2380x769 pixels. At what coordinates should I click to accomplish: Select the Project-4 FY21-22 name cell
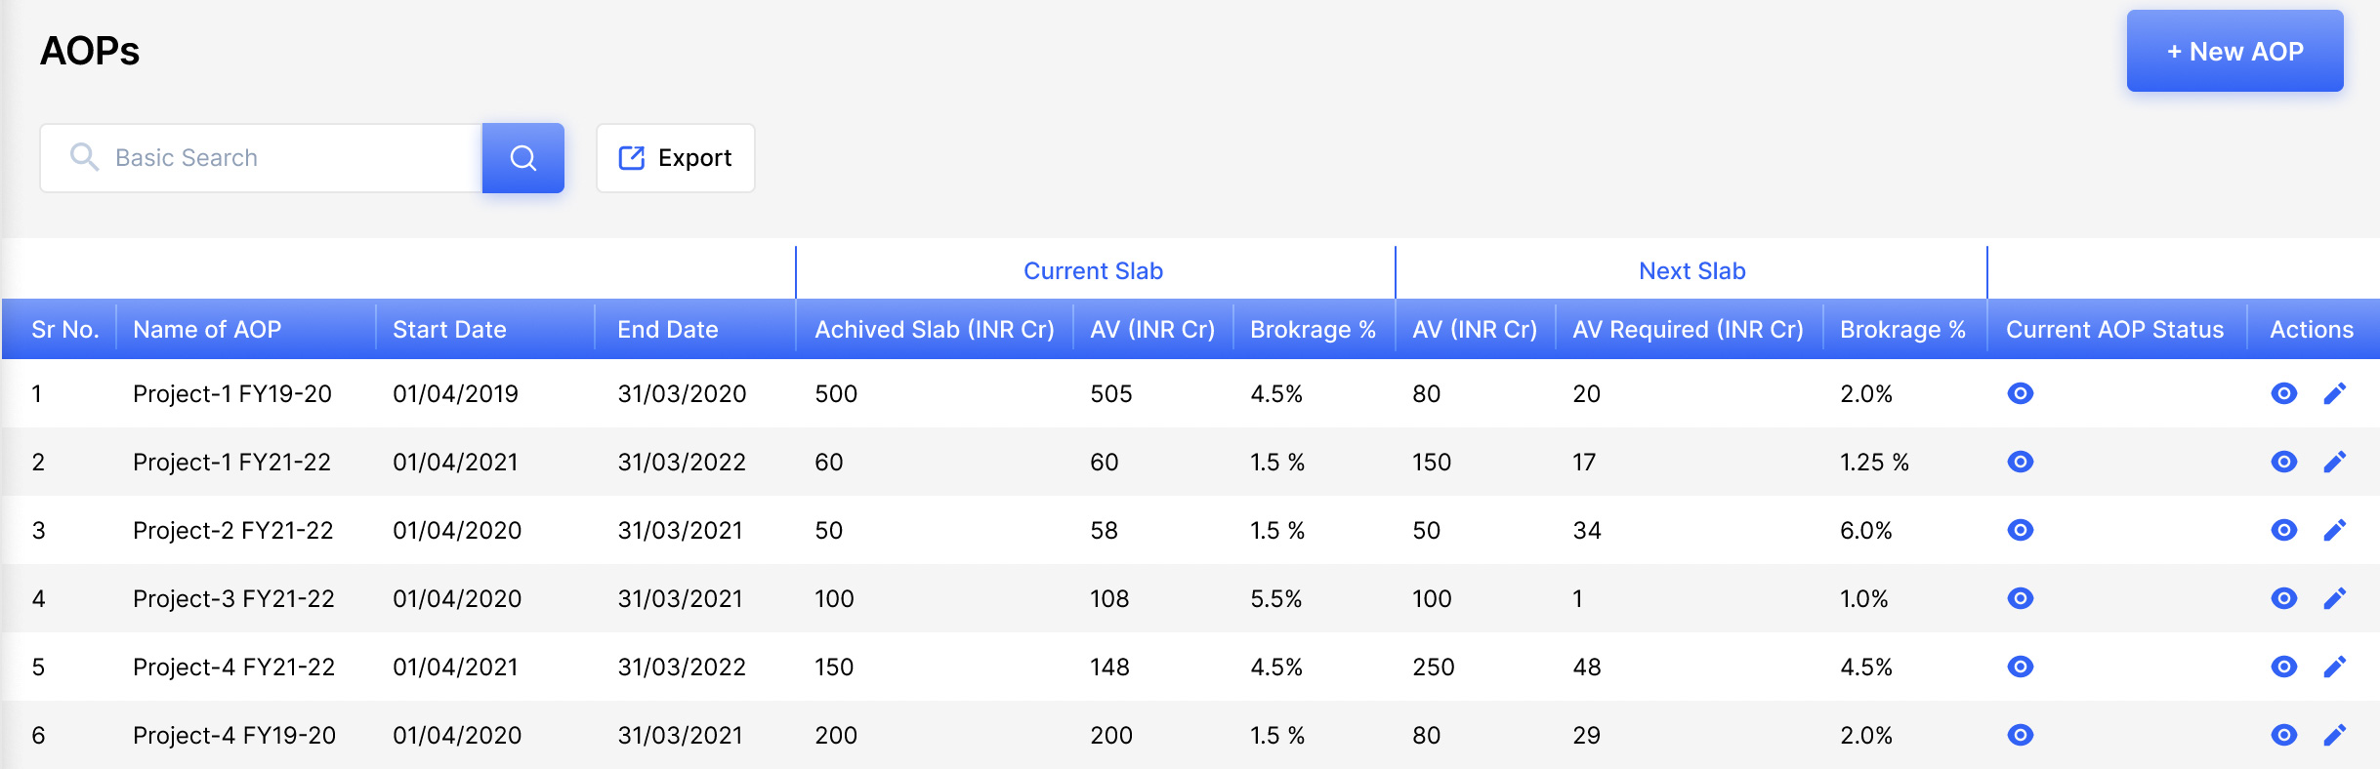[233, 667]
